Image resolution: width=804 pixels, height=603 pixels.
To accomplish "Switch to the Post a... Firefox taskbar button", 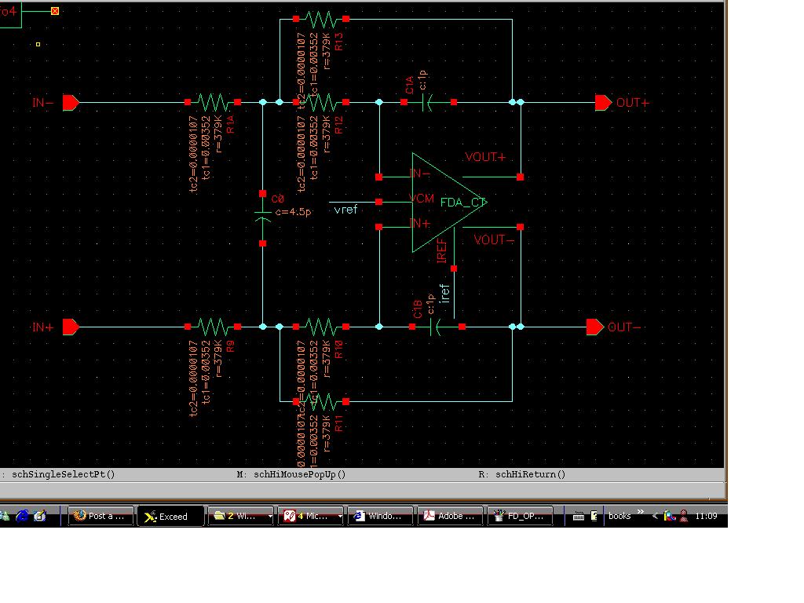I will click(x=101, y=517).
